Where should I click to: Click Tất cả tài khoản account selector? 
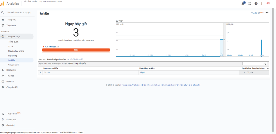30,2
